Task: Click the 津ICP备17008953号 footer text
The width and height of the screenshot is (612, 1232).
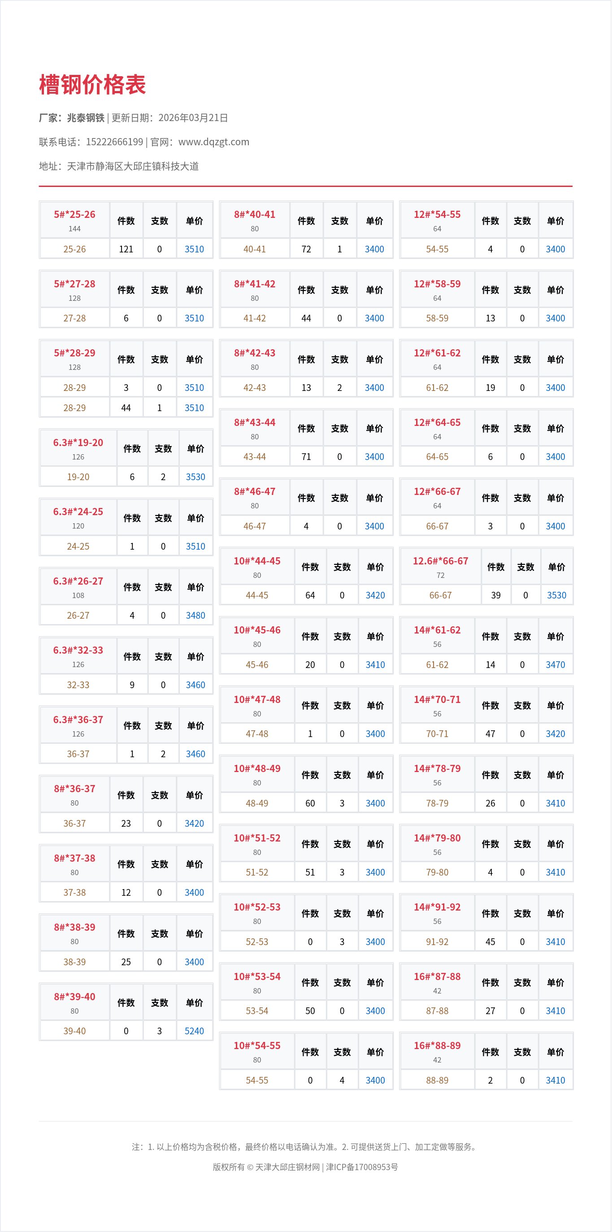Action: pos(362,1167)
